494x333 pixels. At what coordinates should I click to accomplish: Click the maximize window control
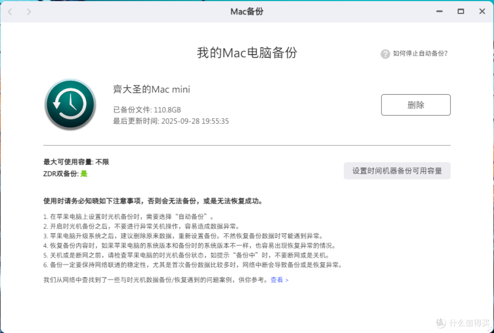(x=461, y=11)
